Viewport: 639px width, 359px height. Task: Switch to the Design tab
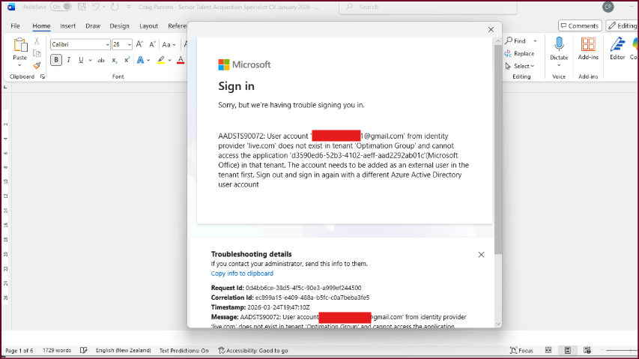pyautogui.click(x=119, y=25)
